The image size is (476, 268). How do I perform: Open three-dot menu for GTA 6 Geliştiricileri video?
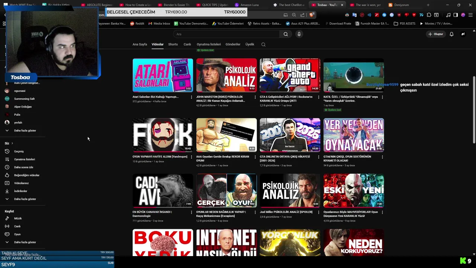319,97
